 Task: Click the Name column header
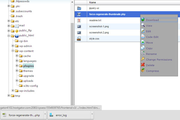pos(92,2)
